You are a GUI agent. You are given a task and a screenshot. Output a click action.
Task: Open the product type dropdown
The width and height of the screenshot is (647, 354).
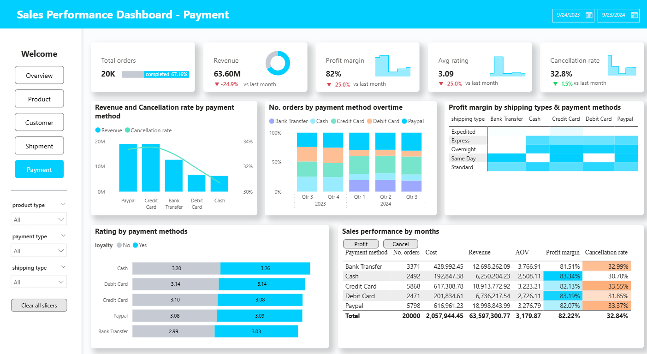pos(39,219)
